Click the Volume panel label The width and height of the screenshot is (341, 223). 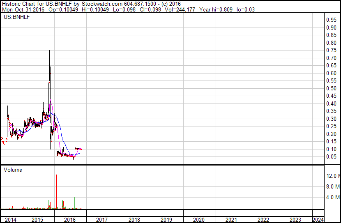pyautogui.click(x=13, y=170)
